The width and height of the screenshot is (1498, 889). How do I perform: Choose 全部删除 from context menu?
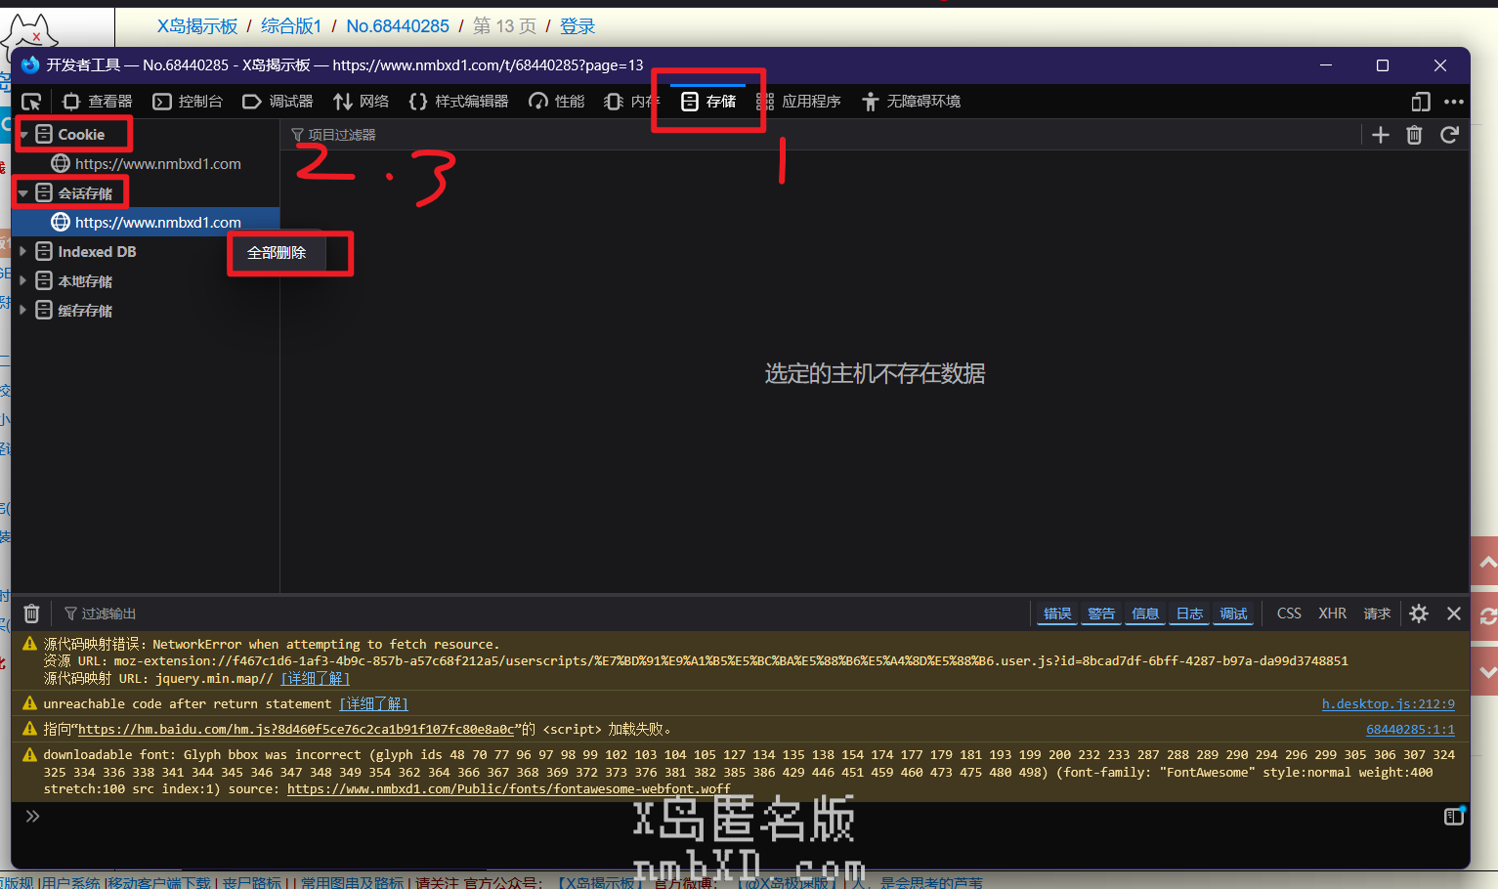(278, 253)
